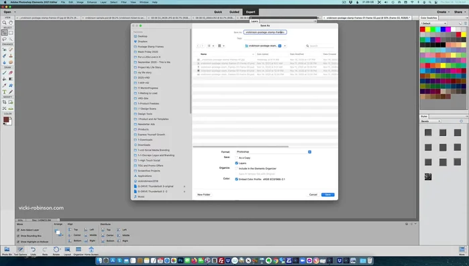Open the list view options dropdown

coord(211,46)
